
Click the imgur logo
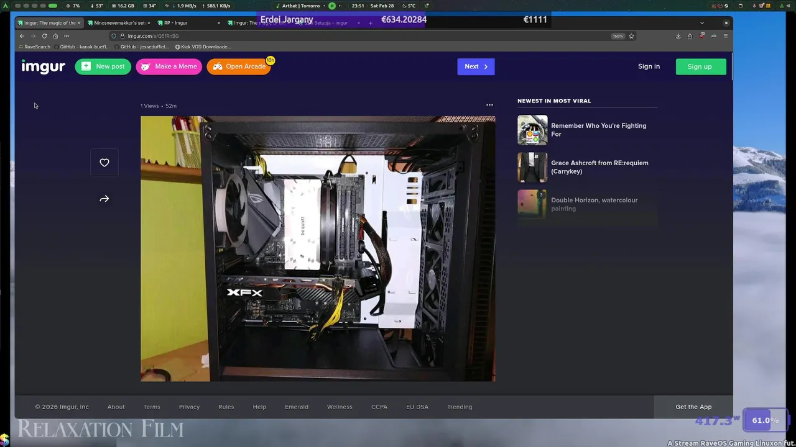tap(43, 66)
